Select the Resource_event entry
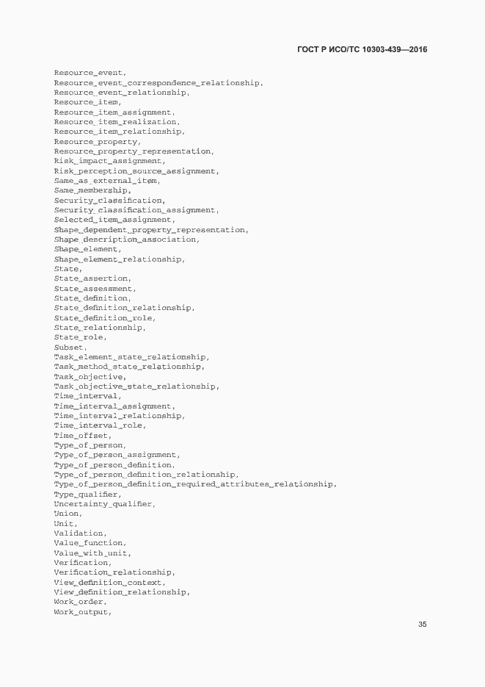485x687 pixels. [90, 73]
